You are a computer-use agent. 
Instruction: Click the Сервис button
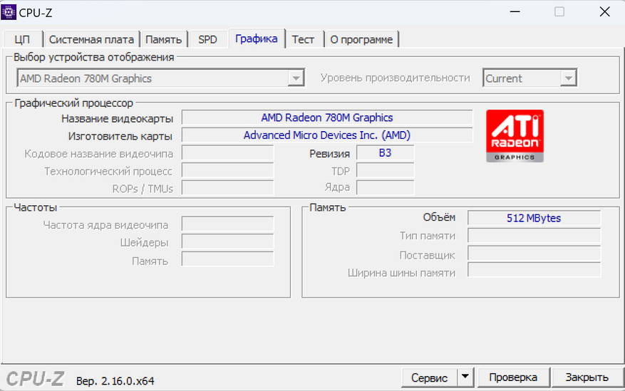coord(429,377)
